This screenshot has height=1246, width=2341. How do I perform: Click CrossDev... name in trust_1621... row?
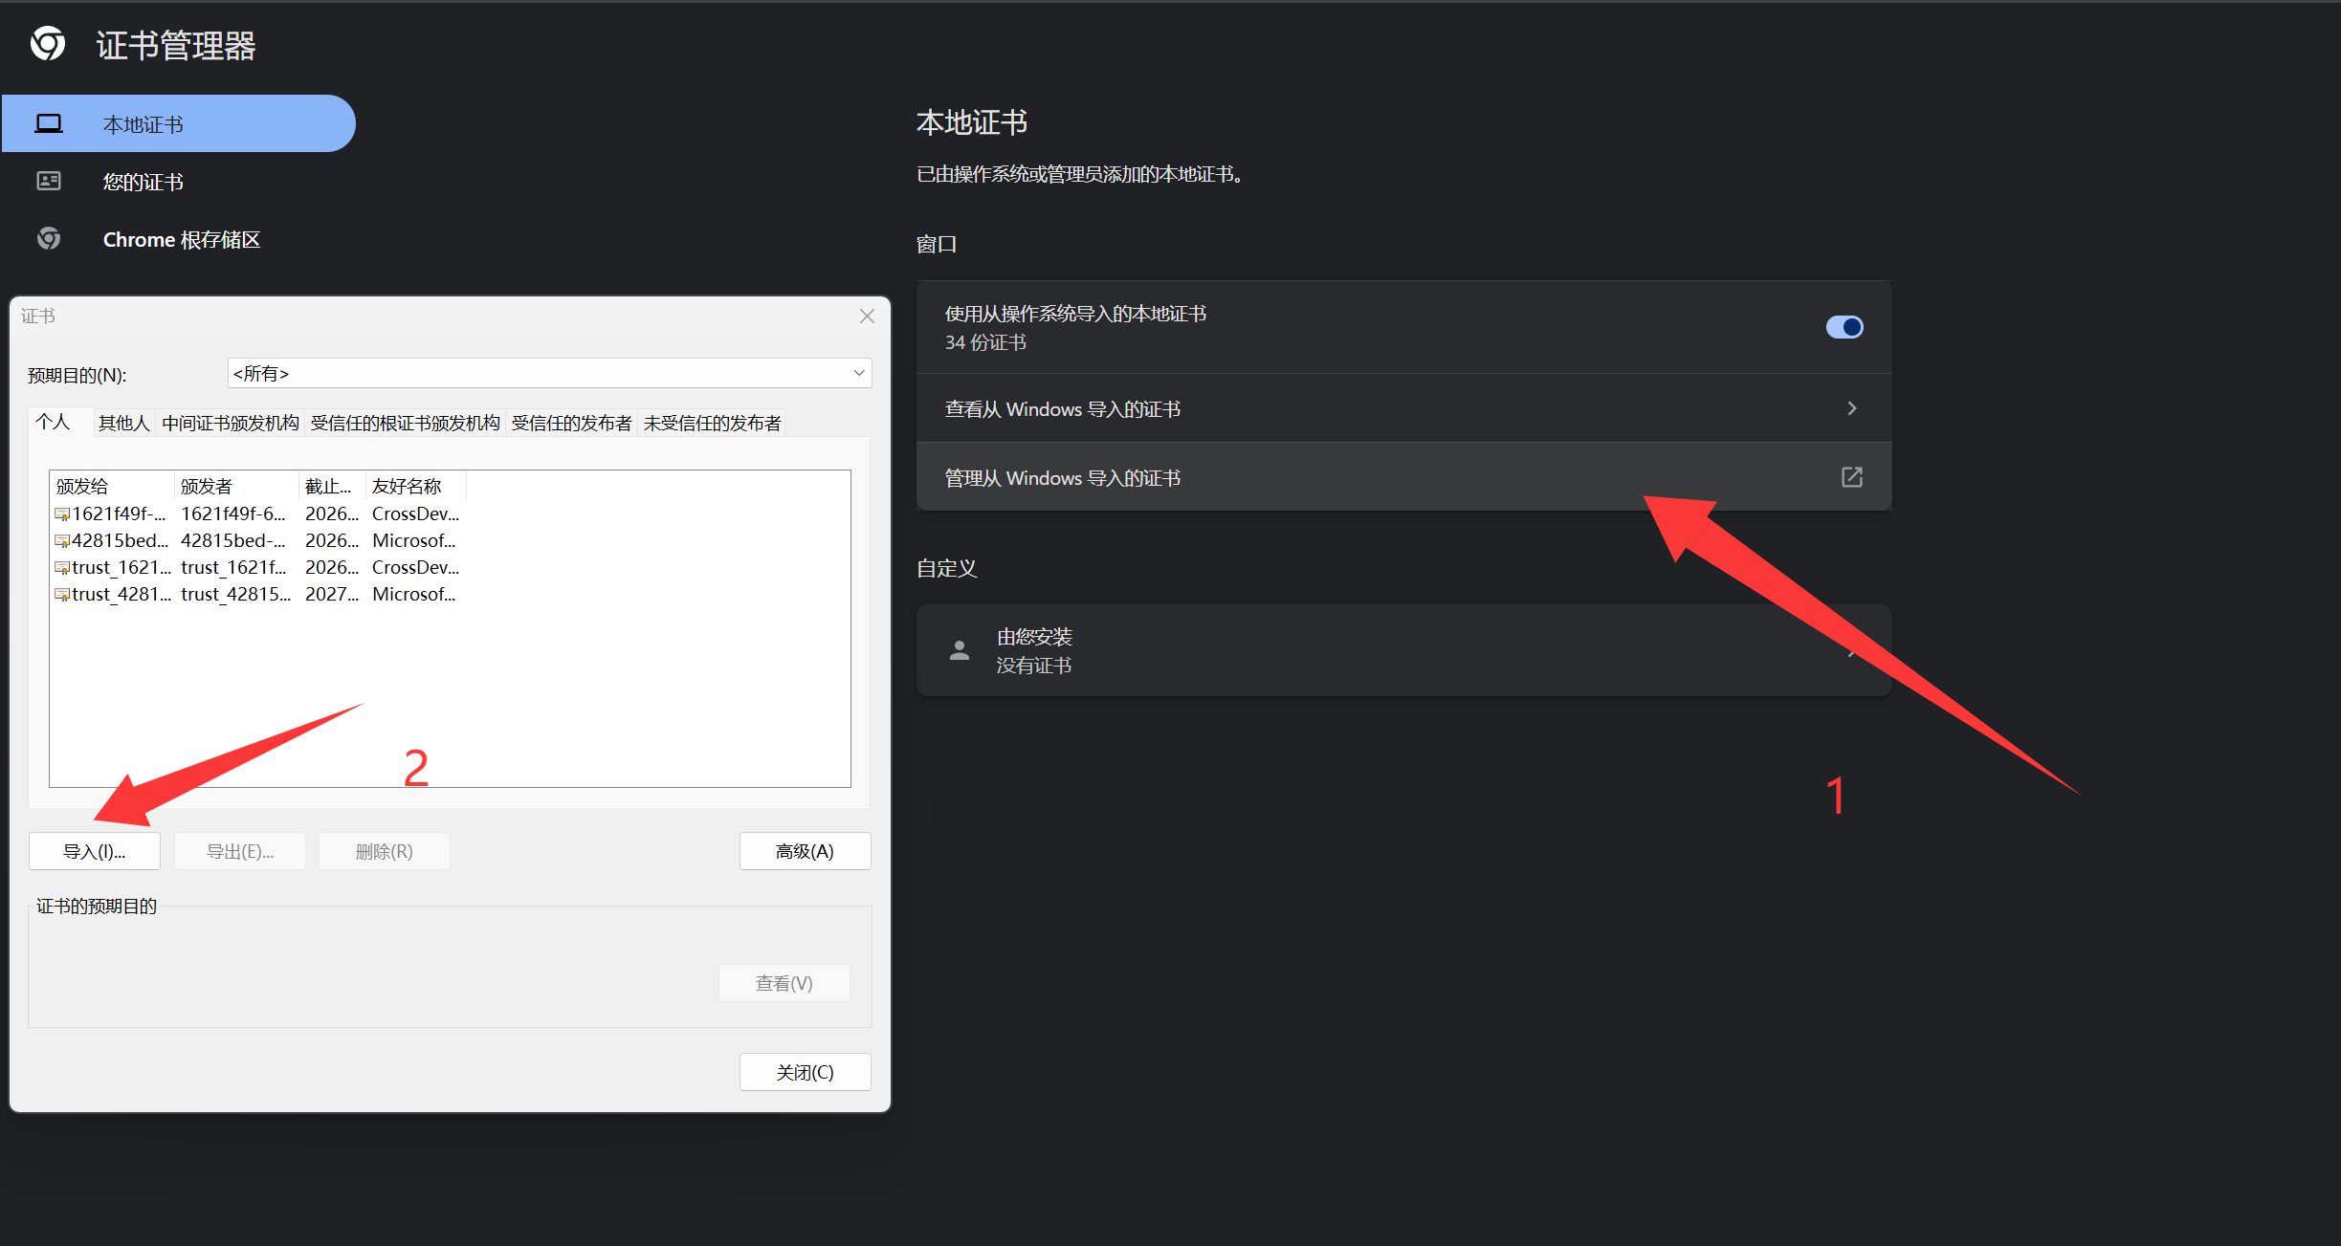pyautogui.click(x=415, y=568)
